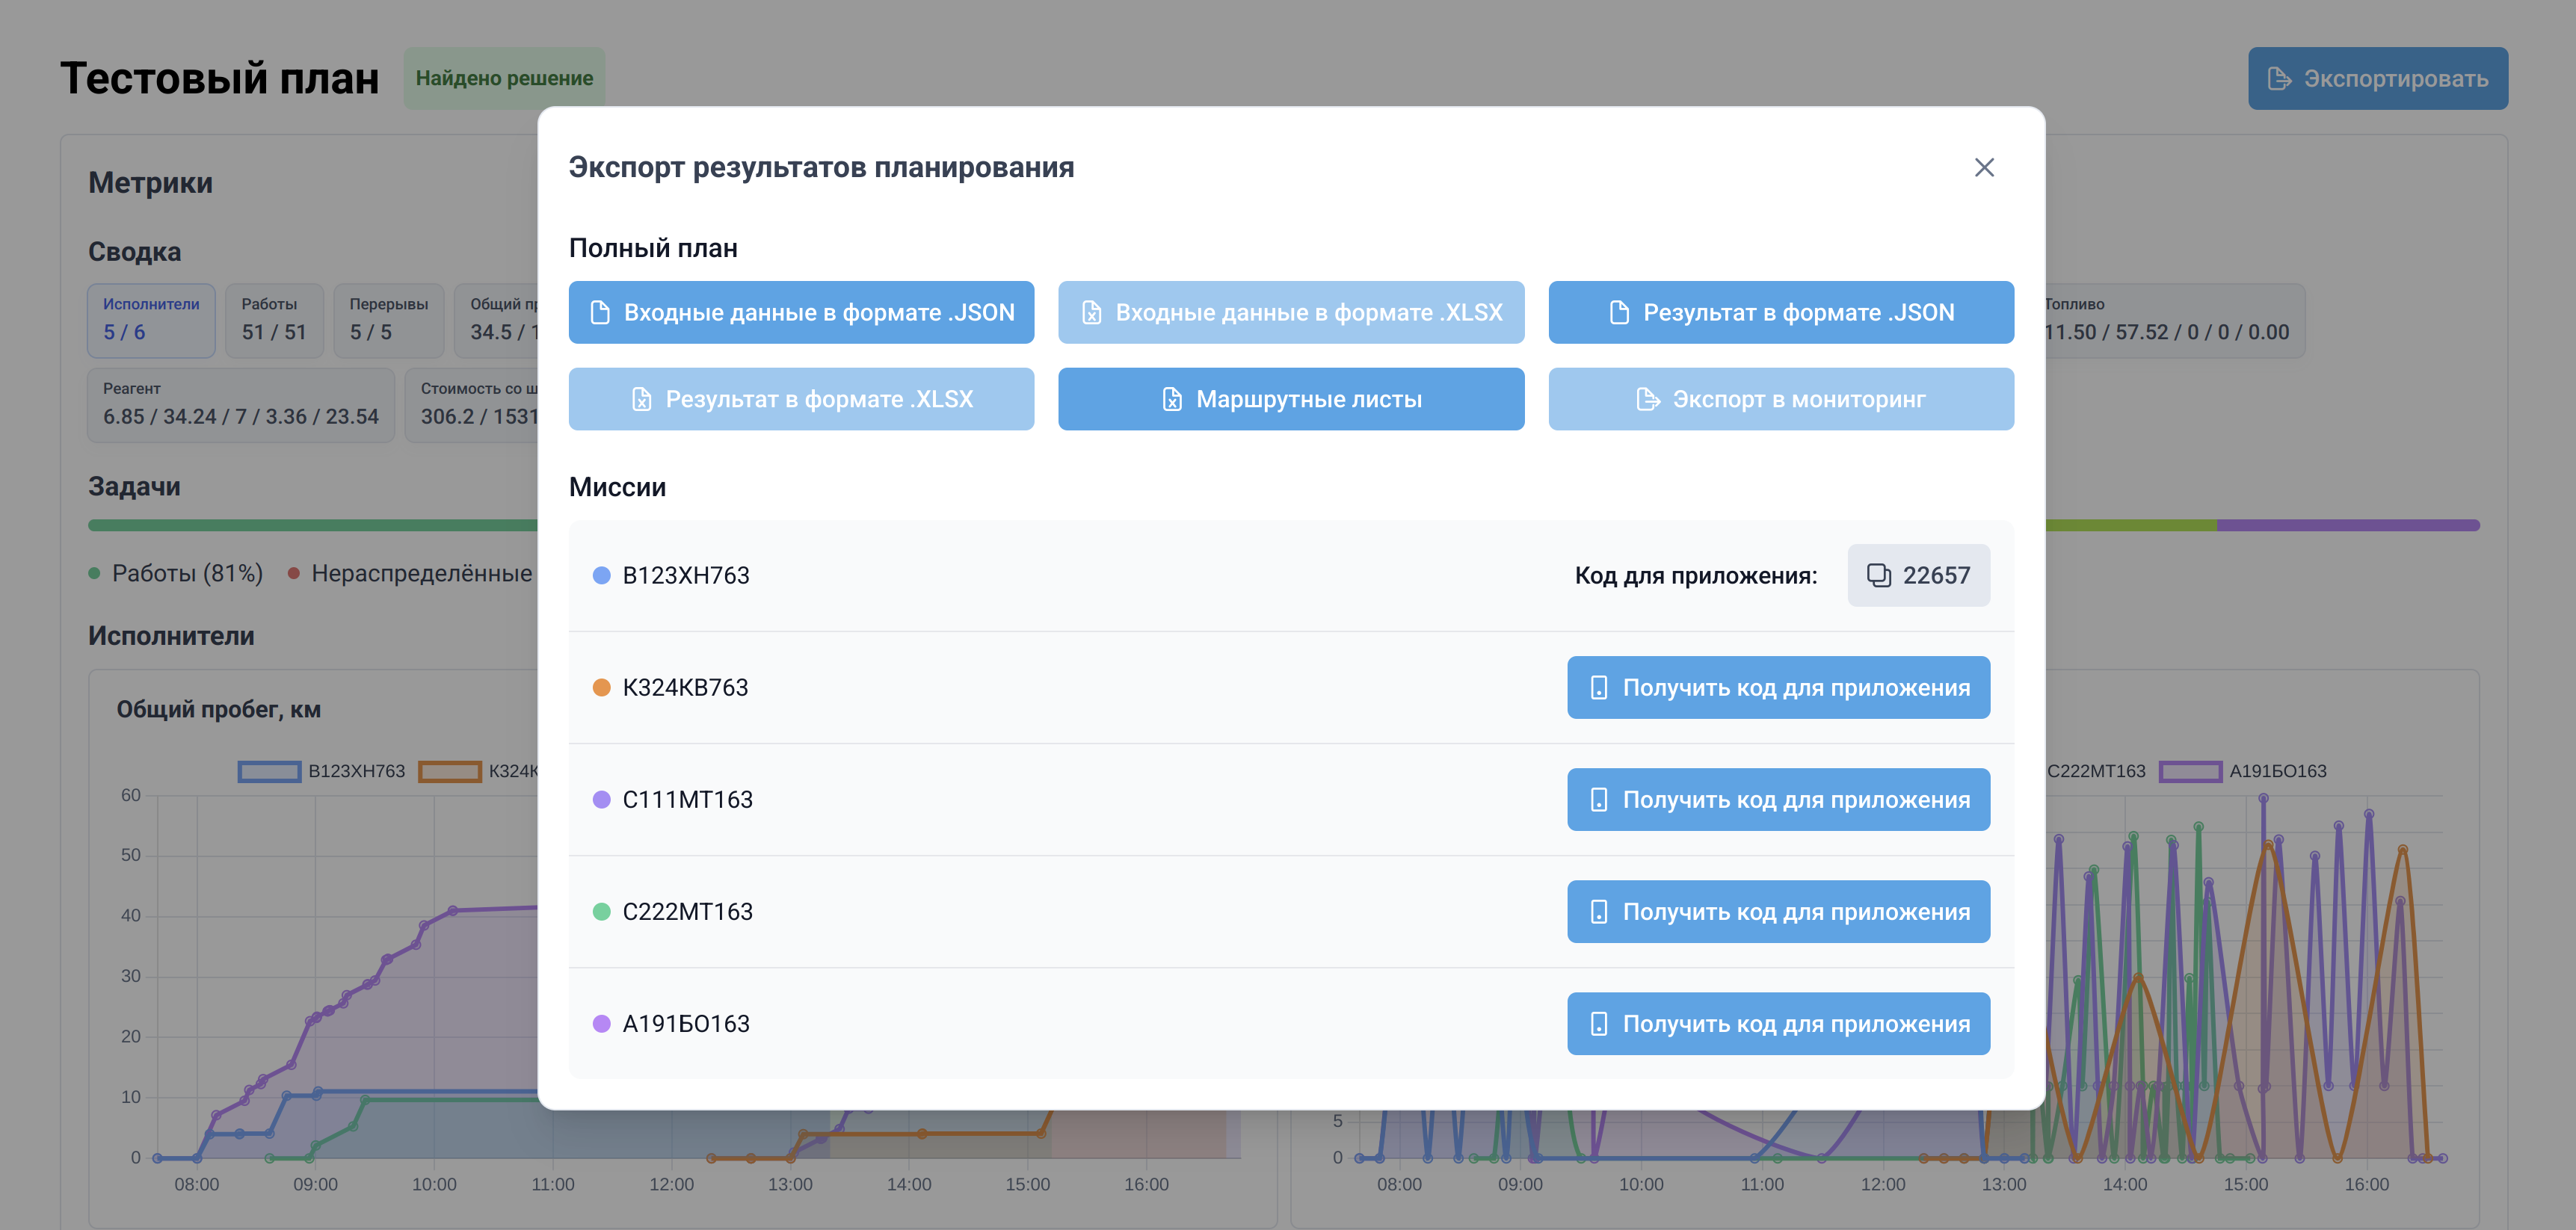Download result in .JSON format
The height and width of the screenshot is (1230, 2576).
coord(1781,312)
